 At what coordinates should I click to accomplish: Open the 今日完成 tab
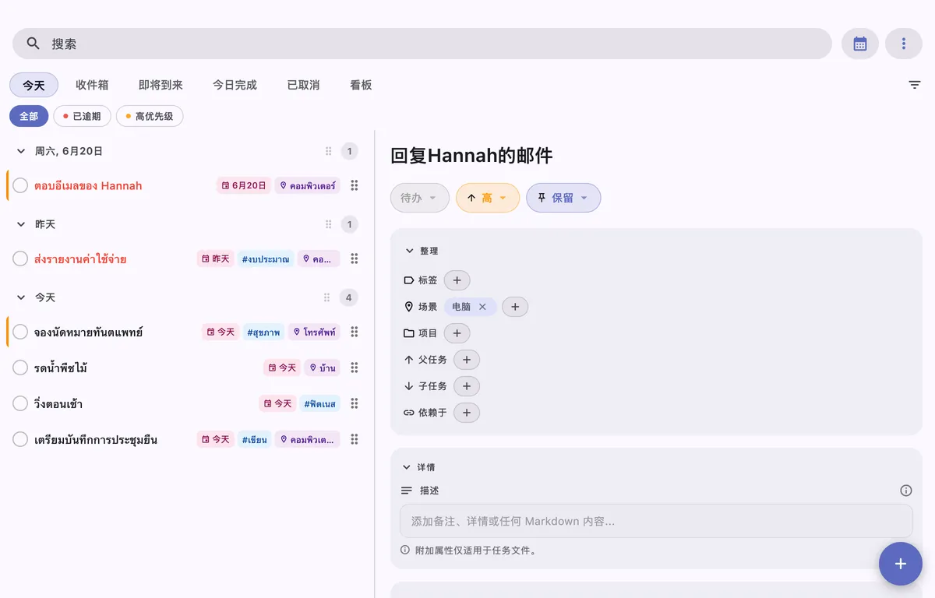coord(235,85)
